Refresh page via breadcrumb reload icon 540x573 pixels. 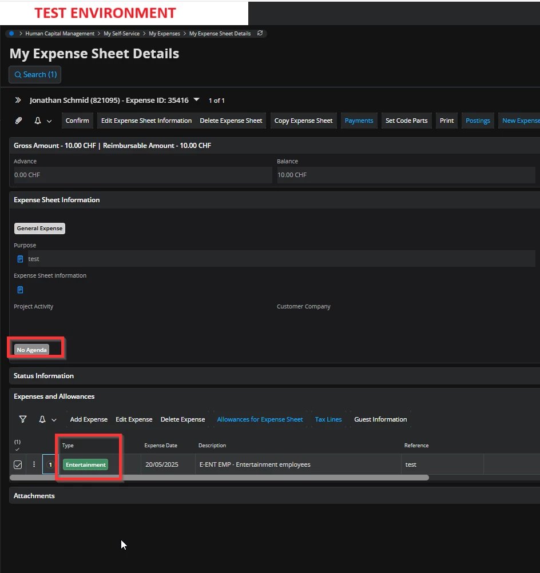[260, 33]
